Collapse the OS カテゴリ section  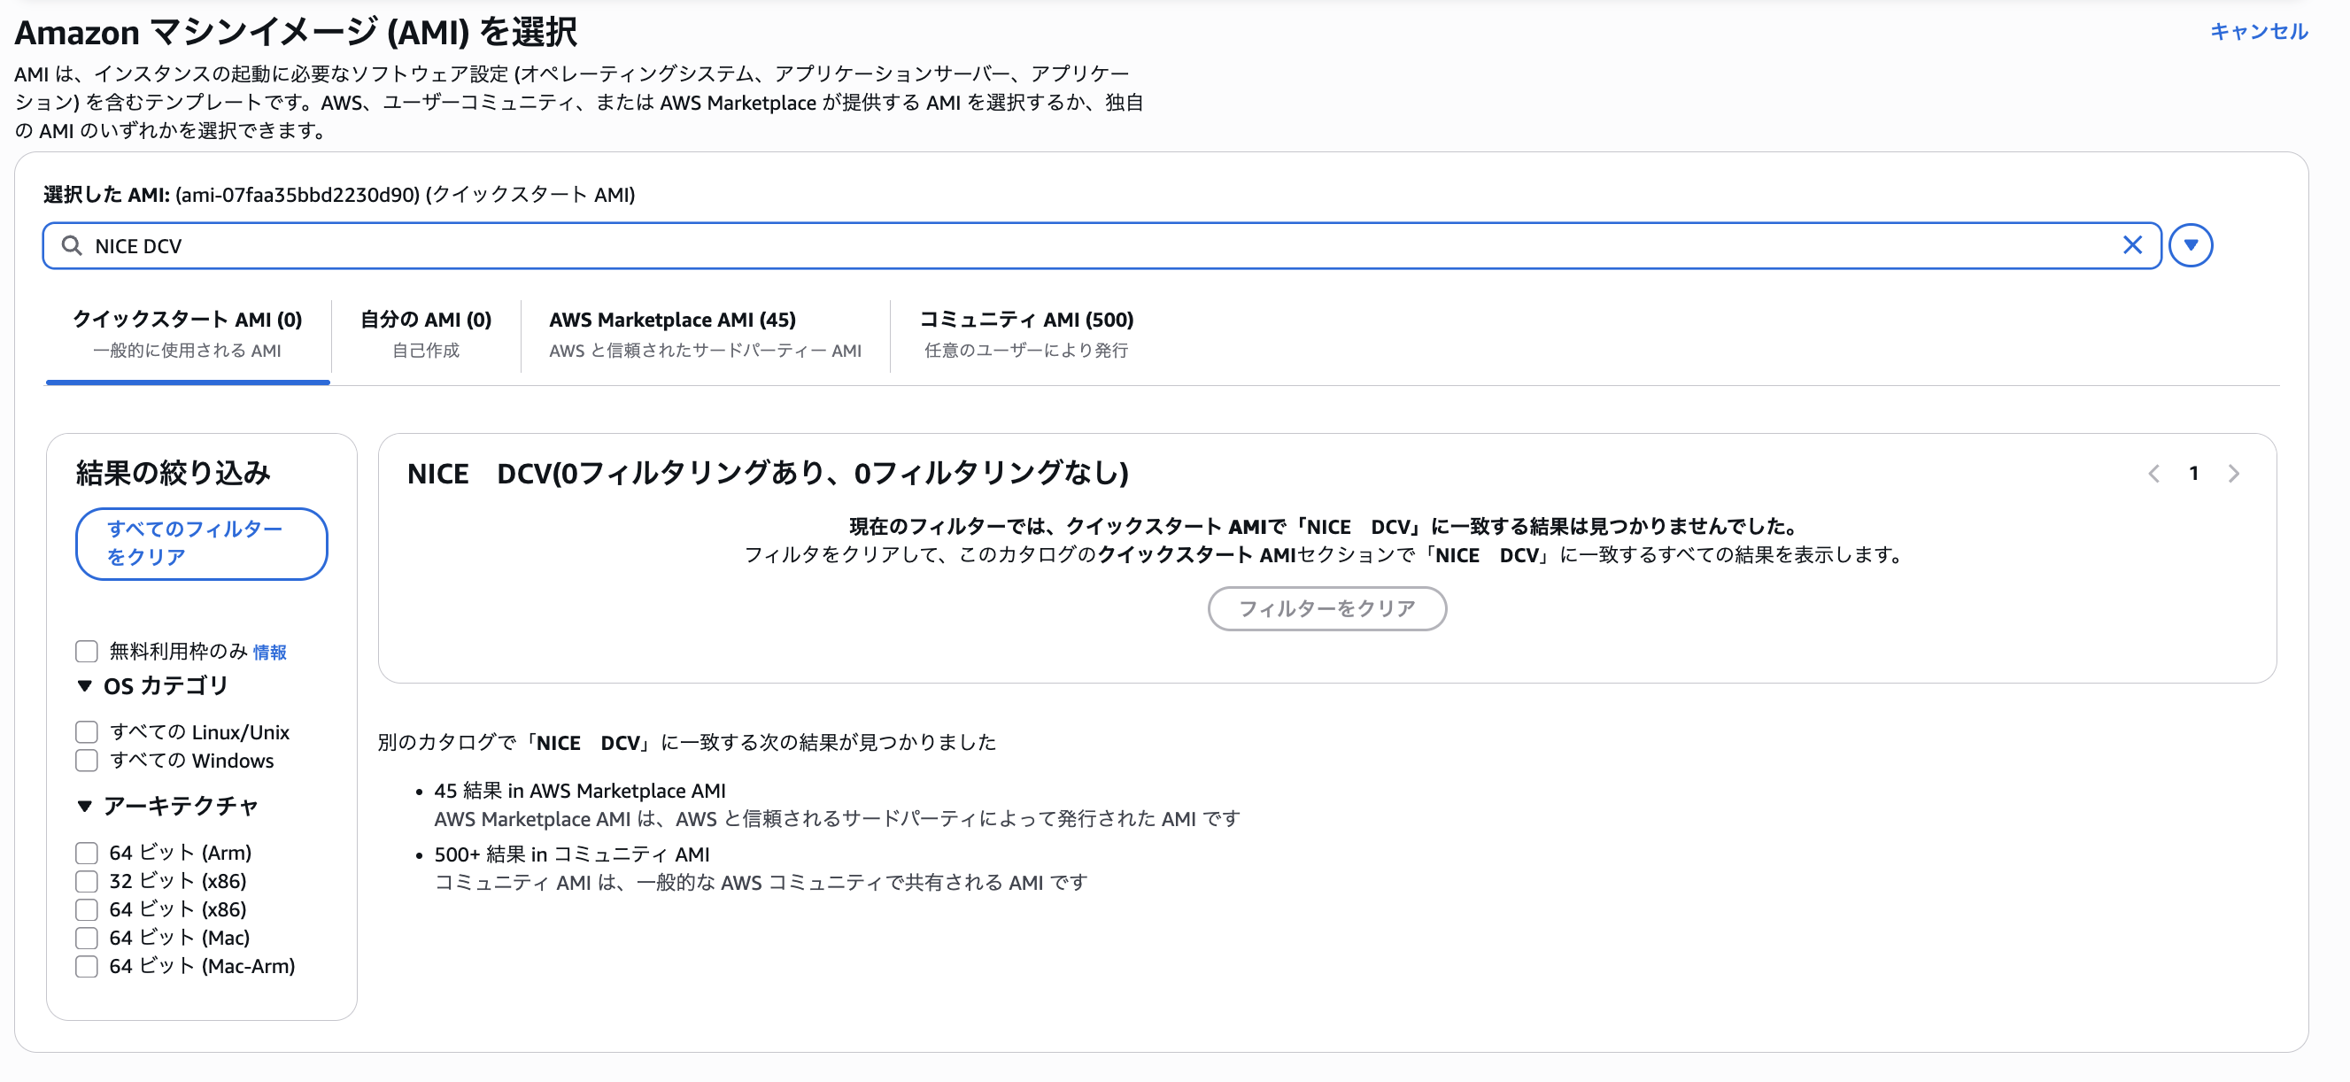click(85, 686)
